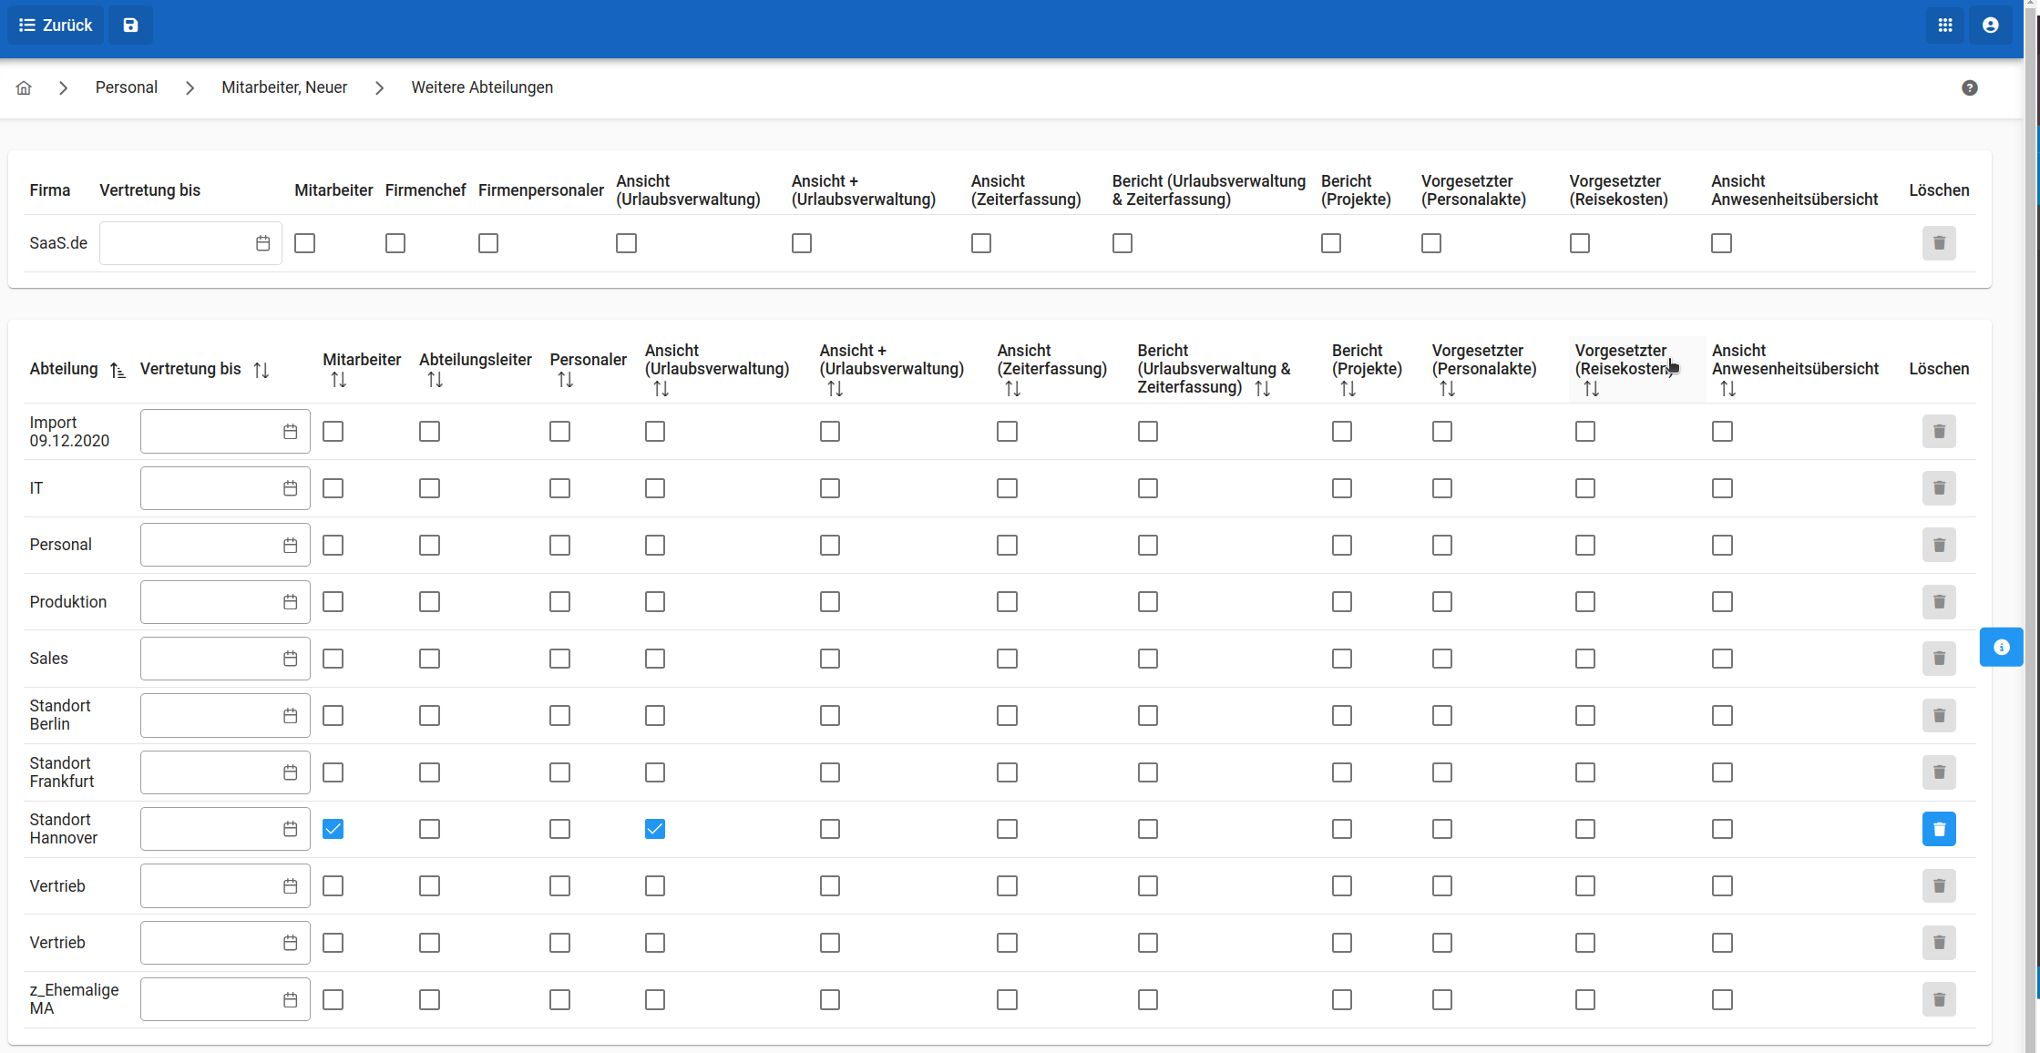Sort by Bericht (Projekte) department column

pos(1348,389)
